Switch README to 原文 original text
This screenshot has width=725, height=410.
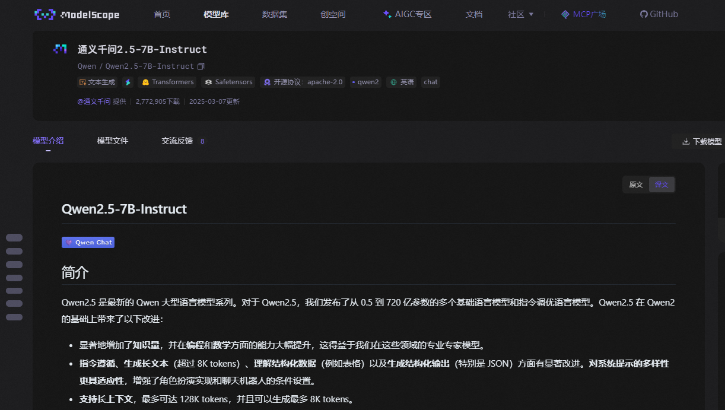pyautogui.click(x=636, y=185)
